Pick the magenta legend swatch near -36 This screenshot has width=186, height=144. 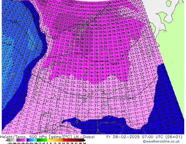[x=23, y=140]
